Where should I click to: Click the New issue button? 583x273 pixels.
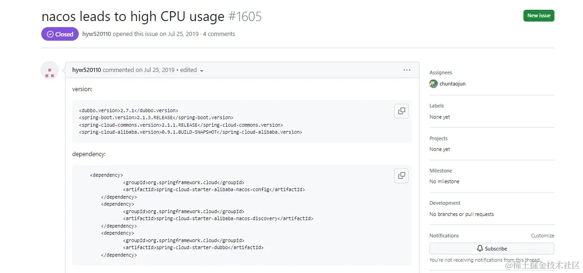click(x=539, y=15)
